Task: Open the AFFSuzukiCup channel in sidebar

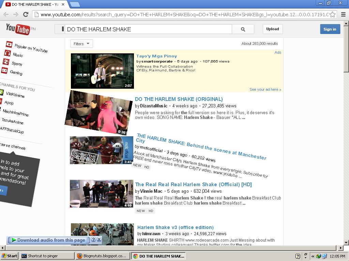Action: [x=12, y=130]
